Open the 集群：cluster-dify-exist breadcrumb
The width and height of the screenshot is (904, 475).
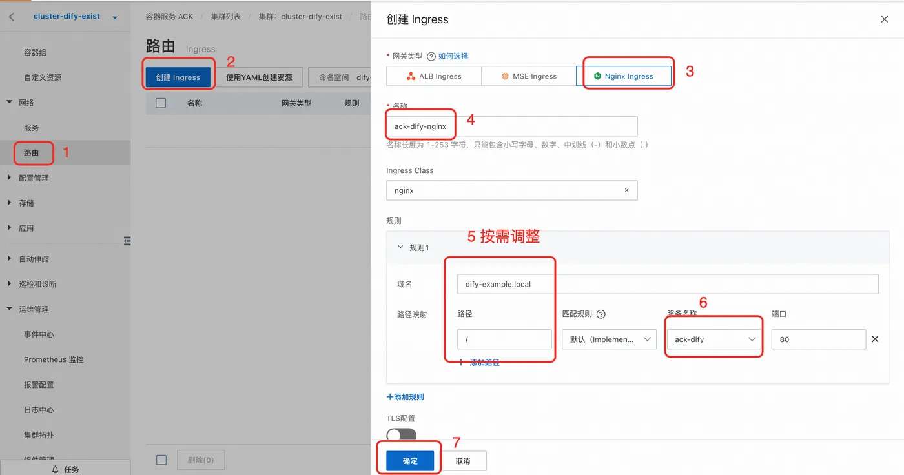300,17
